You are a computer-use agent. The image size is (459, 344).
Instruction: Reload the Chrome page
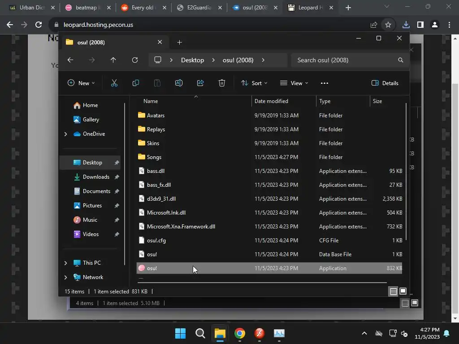(x=39, y=25)
